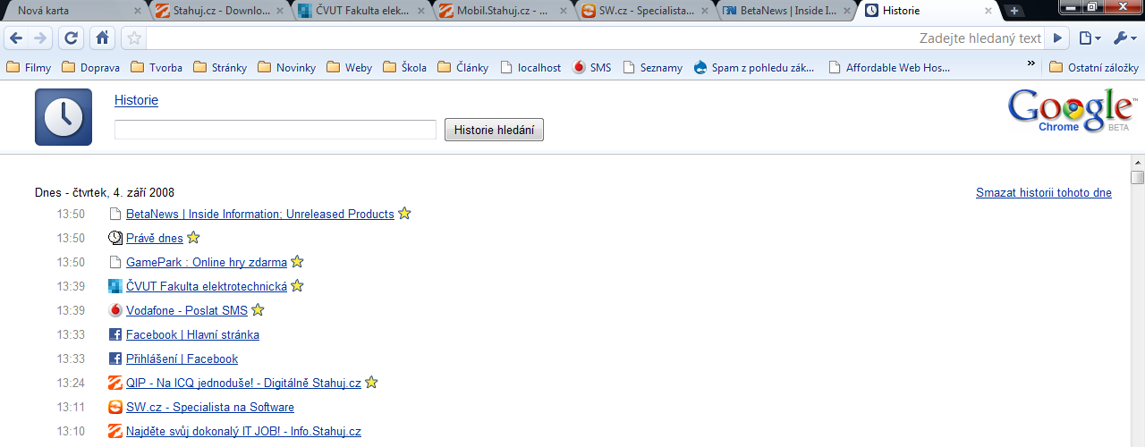Focus the history search text box
Image resolution: width=1145 pixels, height=447 pixels.
[276, 130]
